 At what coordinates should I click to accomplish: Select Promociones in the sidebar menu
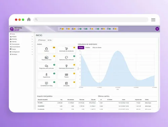pyautogui.click(x=15, y=44)
